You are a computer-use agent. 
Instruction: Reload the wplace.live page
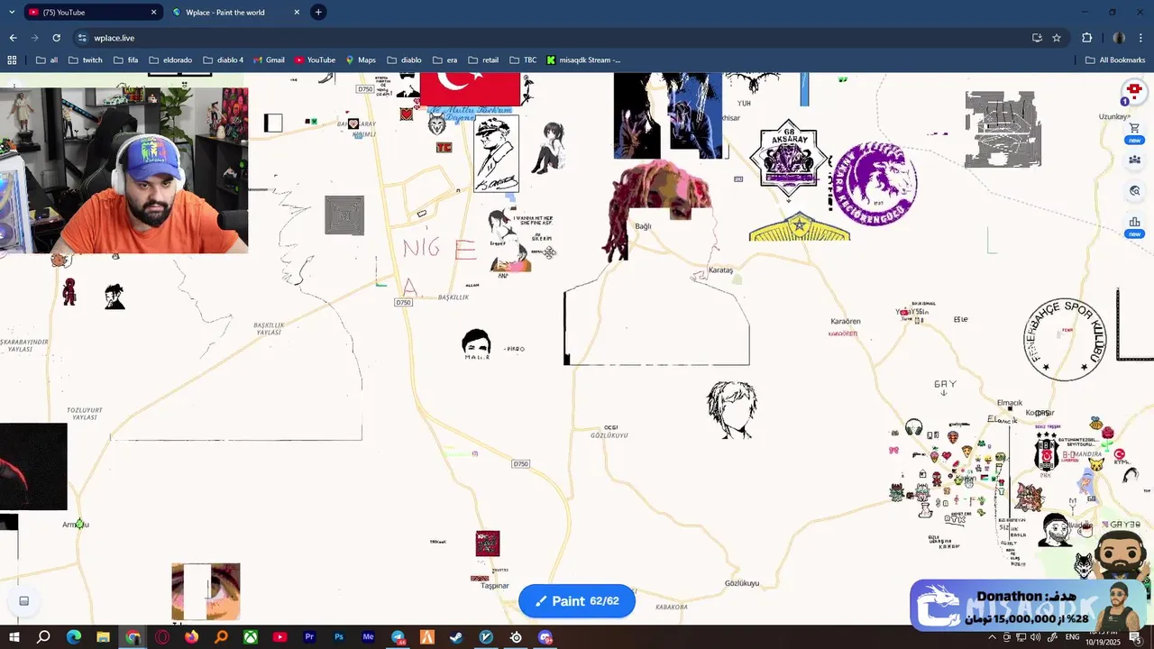(x=56, y=38)
